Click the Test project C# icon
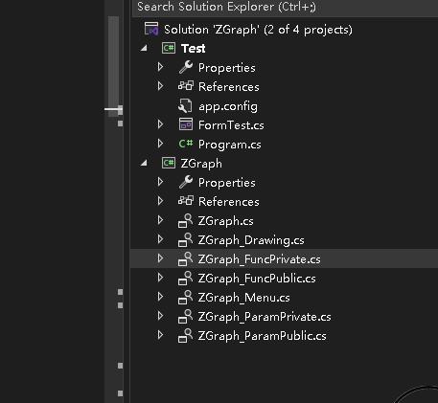Viewport: 438px width, 403px height. pyautogui.click(x=169, y=48)
